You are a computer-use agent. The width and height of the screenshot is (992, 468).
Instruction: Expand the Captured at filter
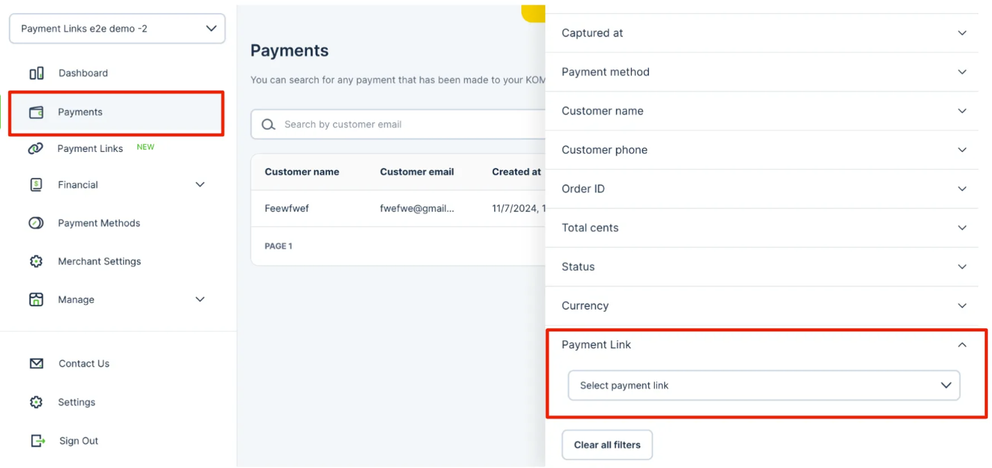tap(761, 33)
